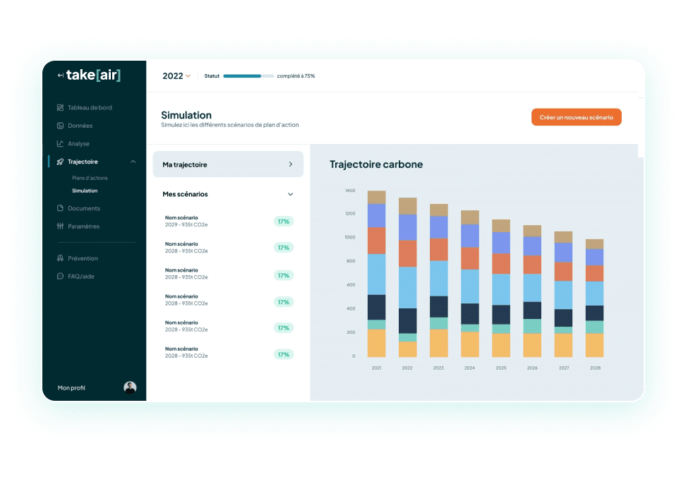The height and width of the screenshot is (501, 686).
Task: Click the 2026 bar in carbon chart
Action: tap(532, 291)
